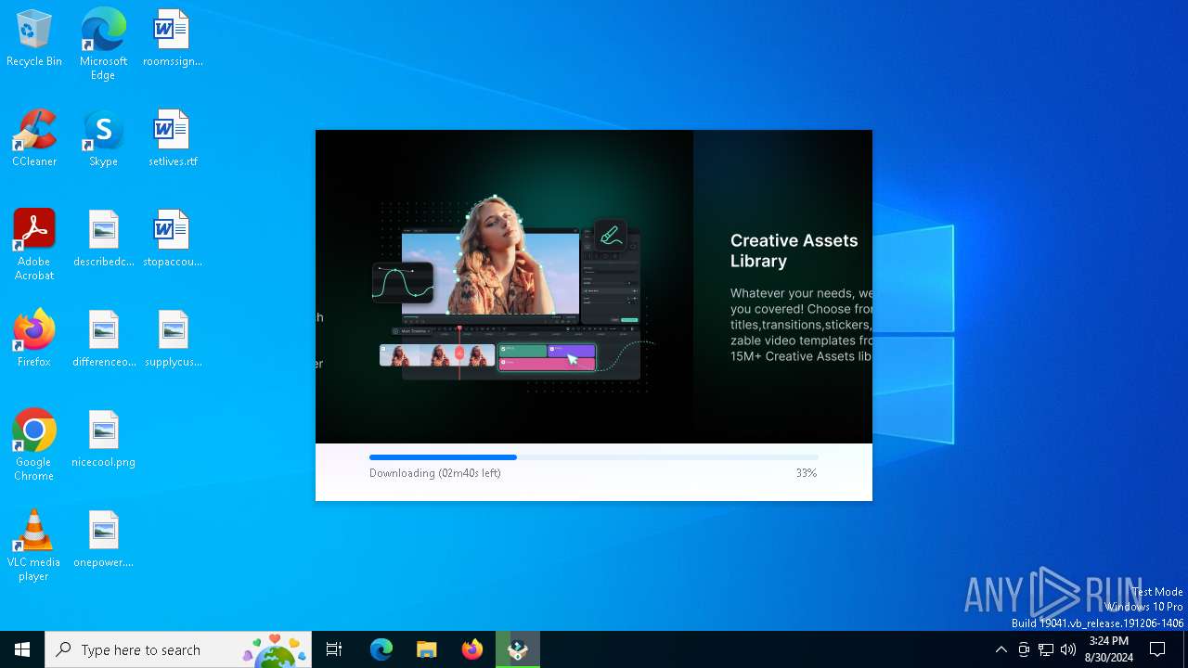Select the stopaccou Word document icon

coord(173,238)
